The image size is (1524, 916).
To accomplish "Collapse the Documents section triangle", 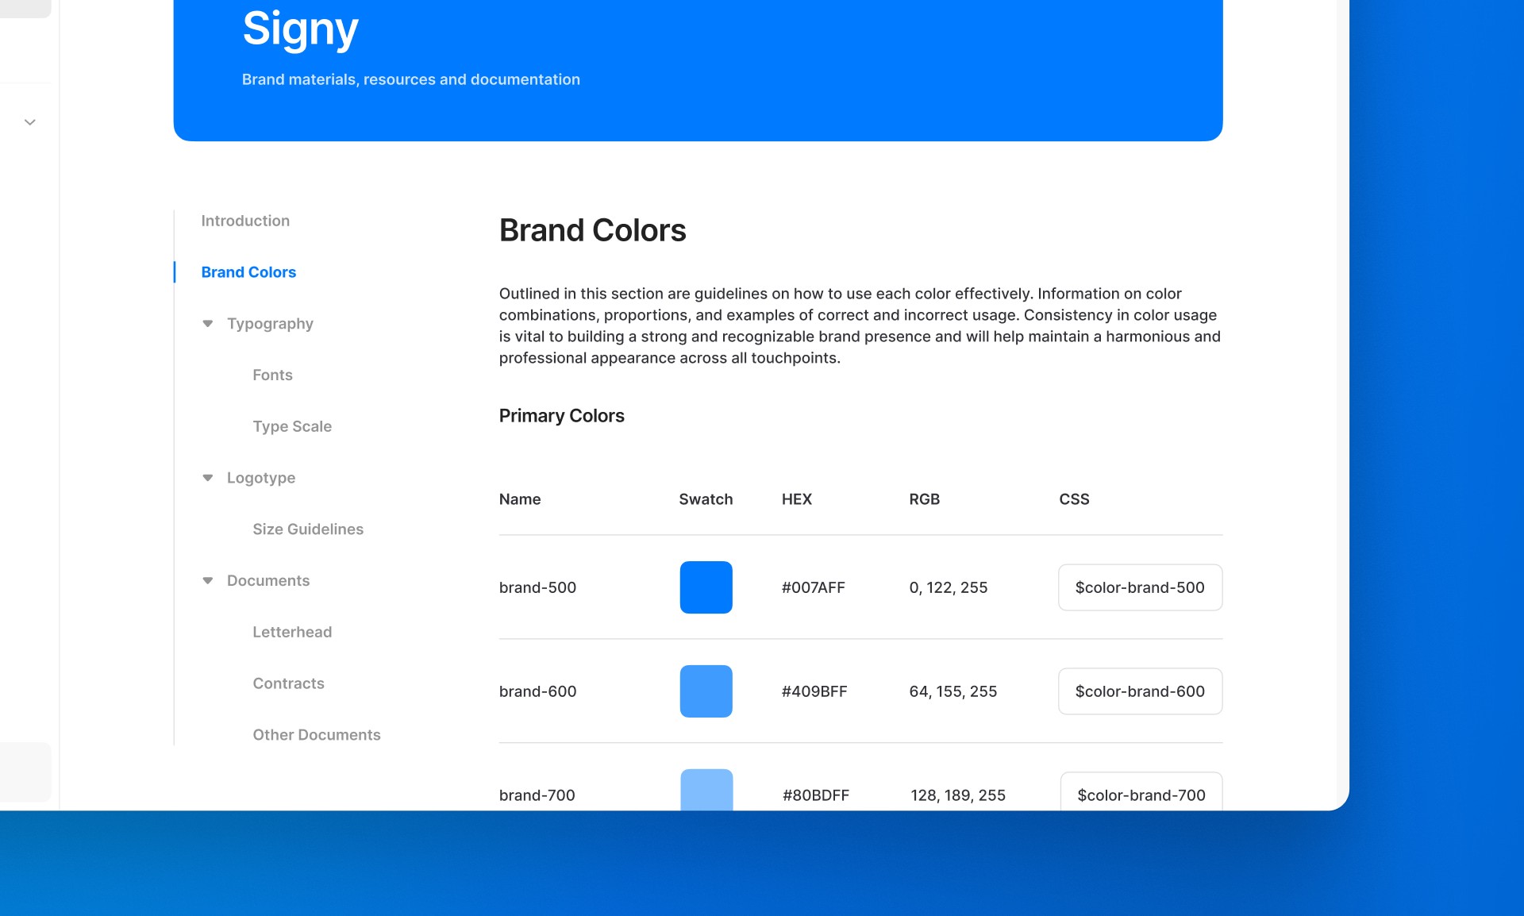I will (208, 581).
